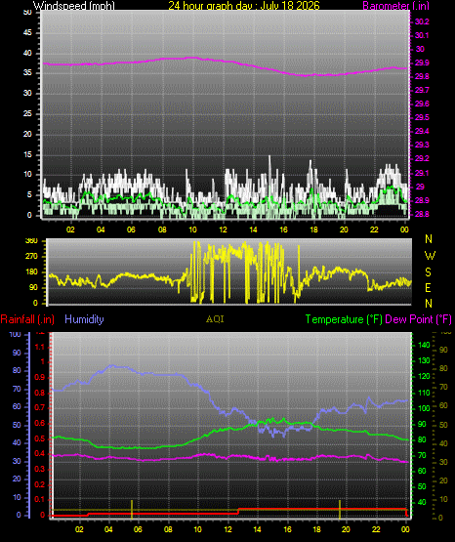Click barometer axis value "29.5"
455x542 pixels.
tap(422, 117)
